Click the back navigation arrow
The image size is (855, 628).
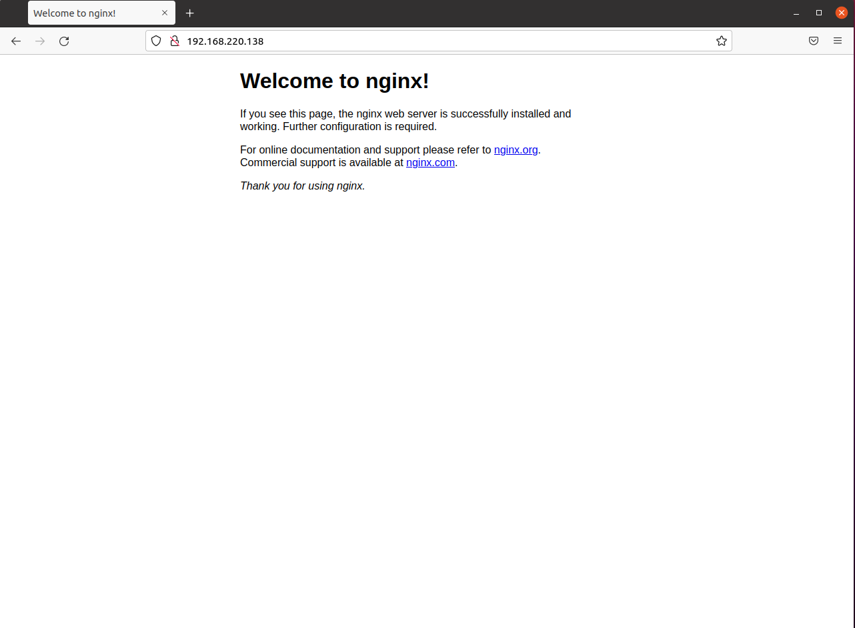click(16, 41)
